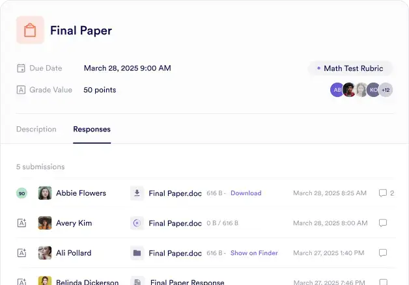Click the calendar icon next to Due Date
The width and height of the screenshot is (409, 285).
click(x=21, y=68)
